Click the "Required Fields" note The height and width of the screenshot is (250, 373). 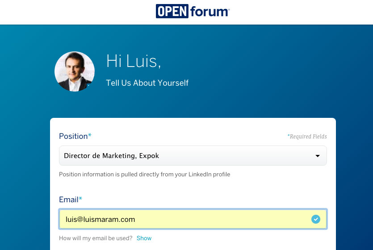(x=308, y=137)
